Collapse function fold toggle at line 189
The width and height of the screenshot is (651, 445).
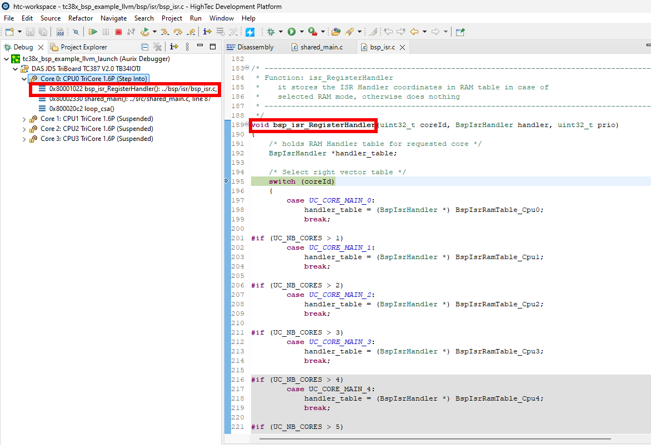click(247, 125)
